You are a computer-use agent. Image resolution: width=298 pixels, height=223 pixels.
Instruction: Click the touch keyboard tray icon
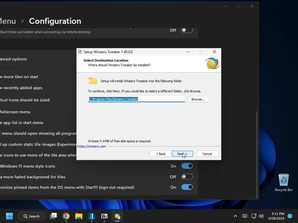(245, 216)
